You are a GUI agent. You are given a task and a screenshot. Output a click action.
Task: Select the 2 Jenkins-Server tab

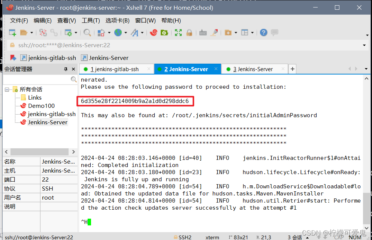(186, 69)
